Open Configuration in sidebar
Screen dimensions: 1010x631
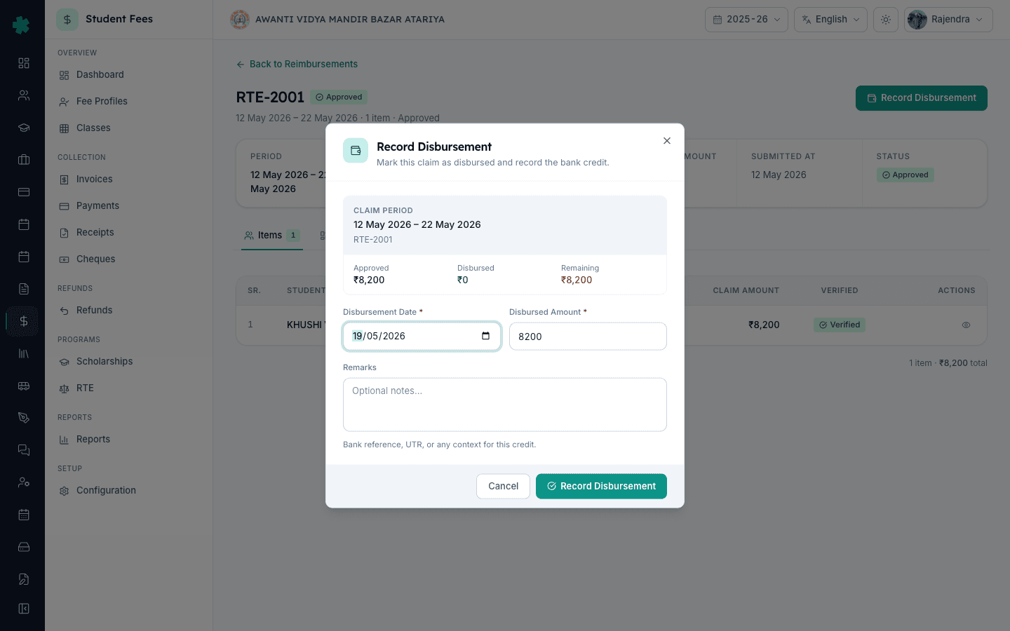[x=128, y=491]
